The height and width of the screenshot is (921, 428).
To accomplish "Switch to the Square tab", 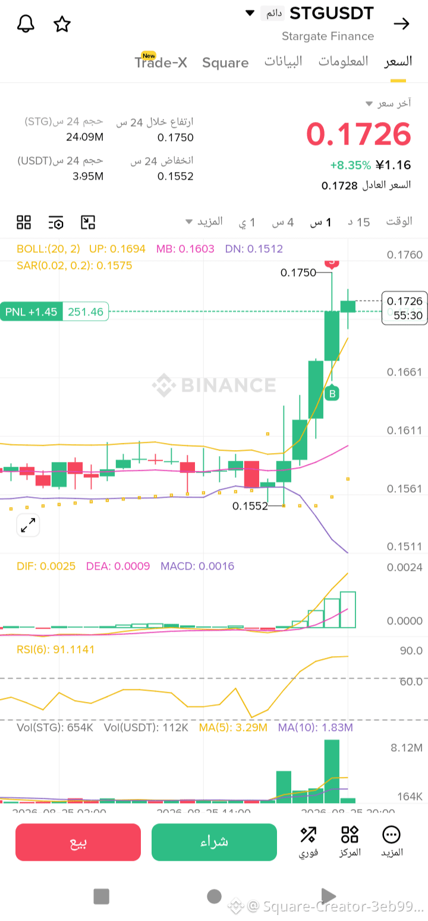I will pos(225,63).
